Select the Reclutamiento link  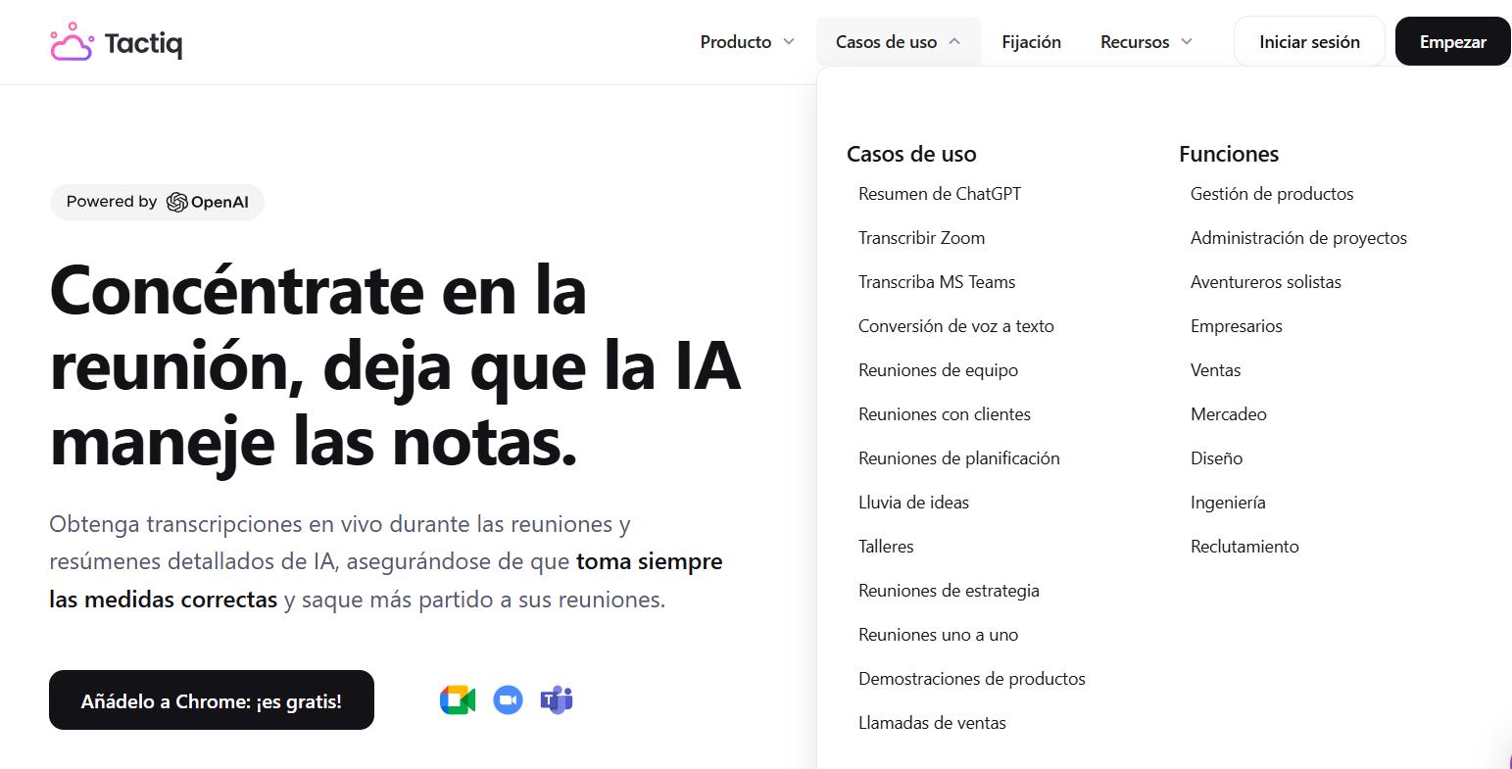point(1244,547)
